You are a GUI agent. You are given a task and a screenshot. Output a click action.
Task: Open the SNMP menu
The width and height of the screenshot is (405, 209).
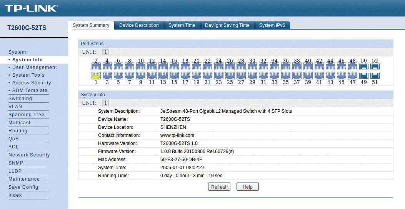tap(16, 163)
